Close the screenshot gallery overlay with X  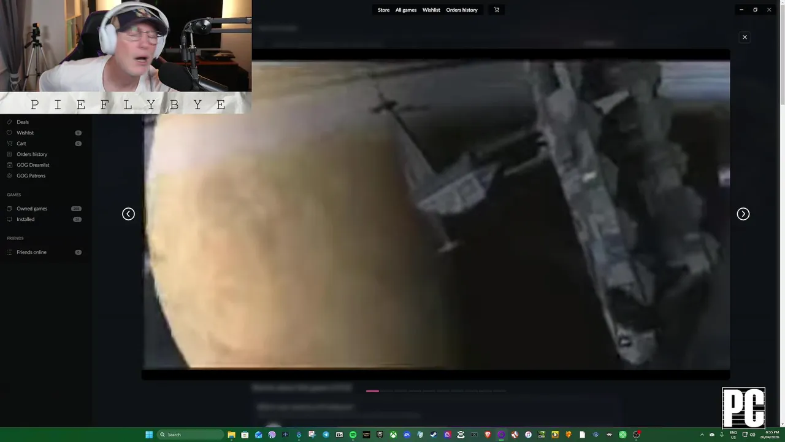[745, 37]
